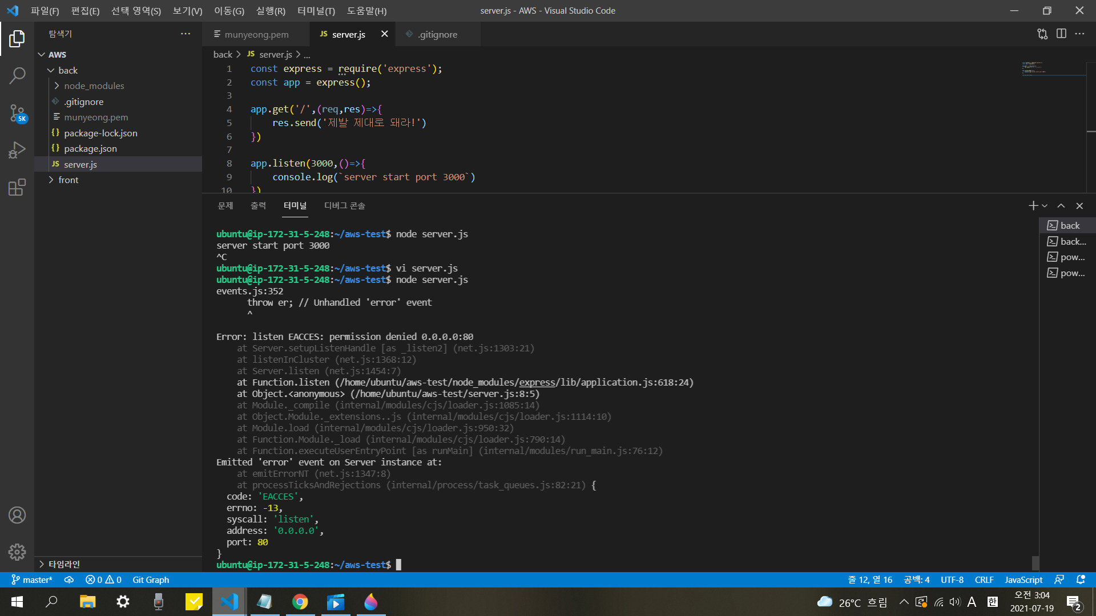The height and width of the screenshot is (616, 1096).
Task: Switch to the 디버그 콘솔 tab
Action: (344, 206)
